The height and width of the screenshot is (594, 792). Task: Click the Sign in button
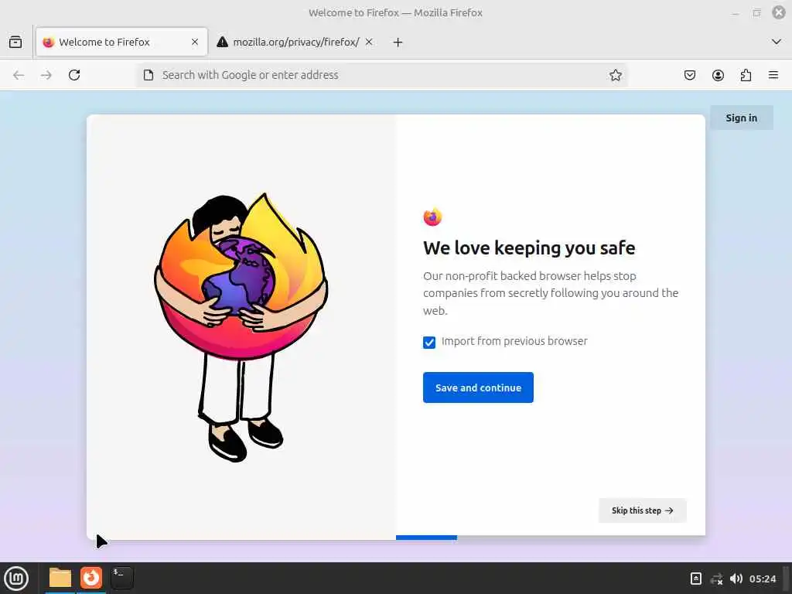pyautogui.click(x=742, y=118)
